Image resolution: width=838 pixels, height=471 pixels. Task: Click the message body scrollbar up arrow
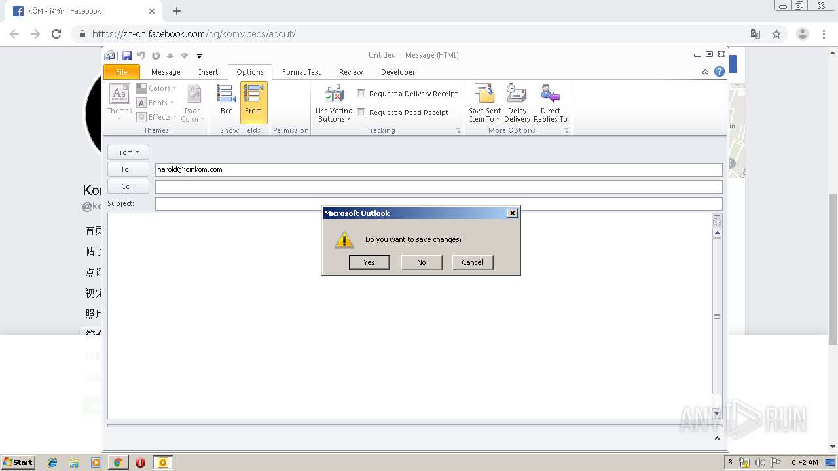click(717, 233)
